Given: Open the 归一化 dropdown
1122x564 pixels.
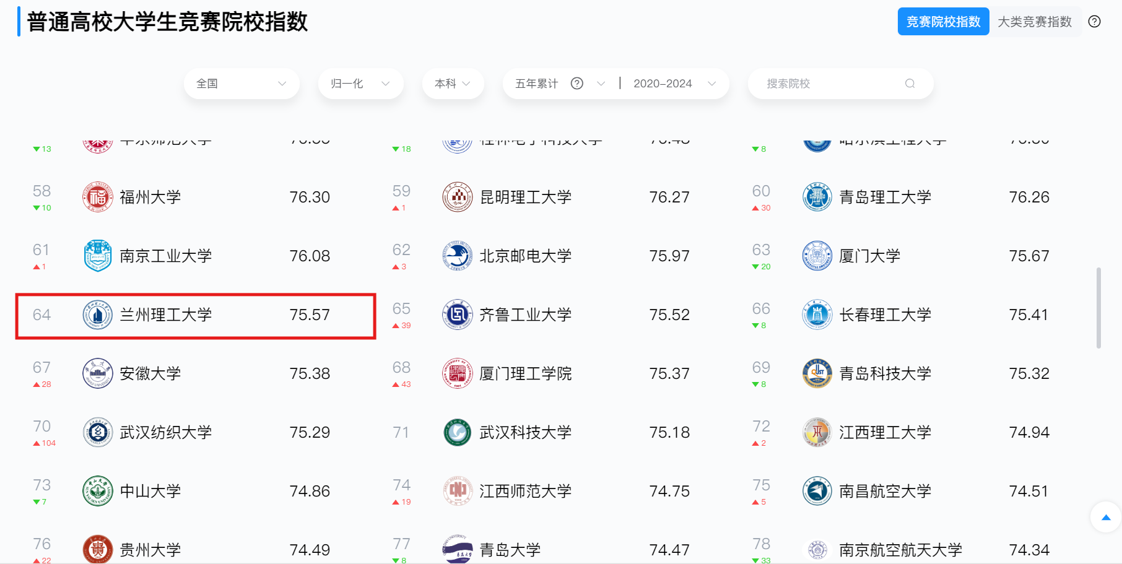Looking at the screenshot, I should pos(360,84).
